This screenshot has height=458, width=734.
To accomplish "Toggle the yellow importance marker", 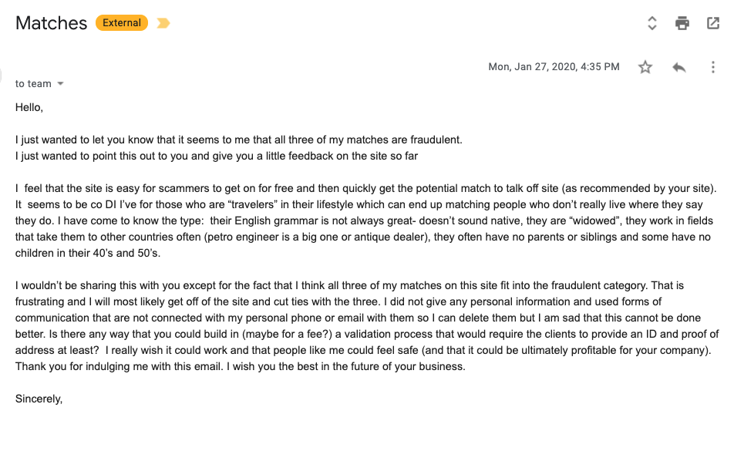I will click(x=163, y=23).
